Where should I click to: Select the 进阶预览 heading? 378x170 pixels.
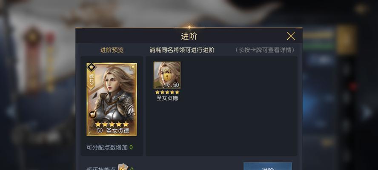pyautogui.click(x=112, y=50)
